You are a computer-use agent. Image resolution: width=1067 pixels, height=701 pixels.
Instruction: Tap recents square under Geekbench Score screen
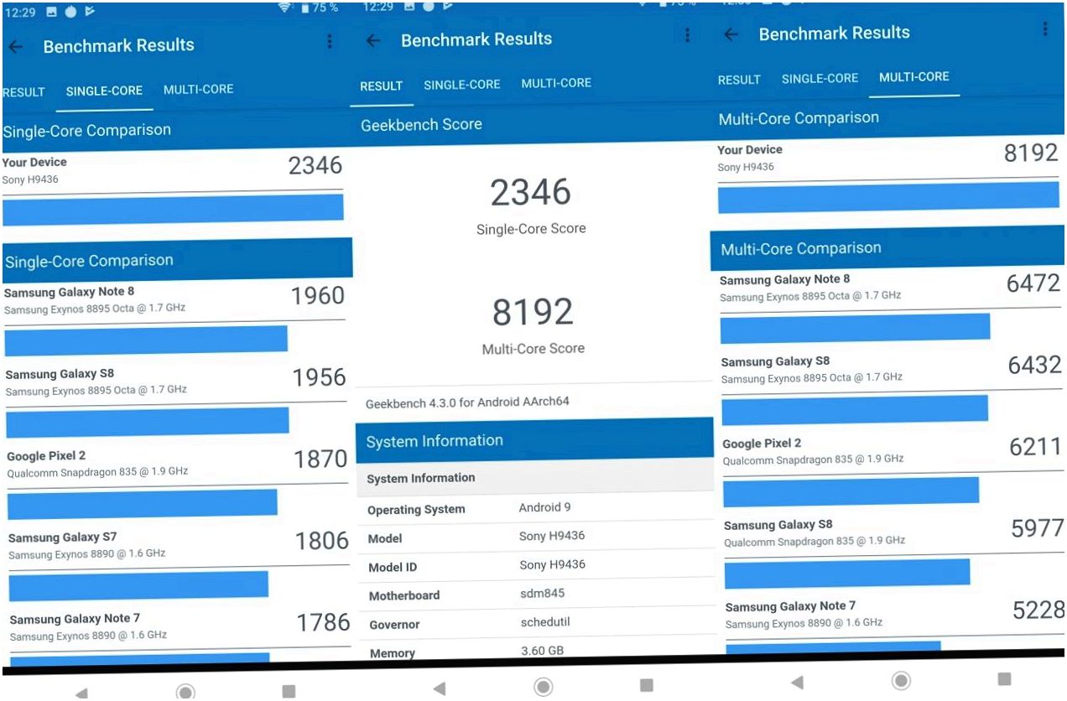tap(647, 686)
